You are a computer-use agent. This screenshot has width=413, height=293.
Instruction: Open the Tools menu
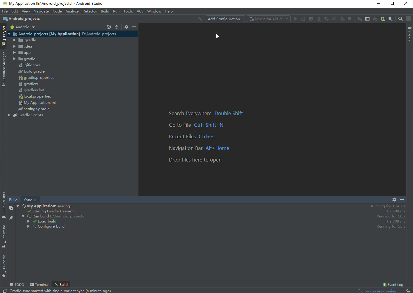point(128,11)
